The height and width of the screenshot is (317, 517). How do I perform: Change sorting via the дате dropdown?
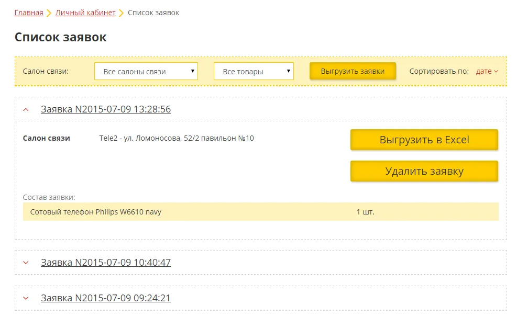click(487, 72)
